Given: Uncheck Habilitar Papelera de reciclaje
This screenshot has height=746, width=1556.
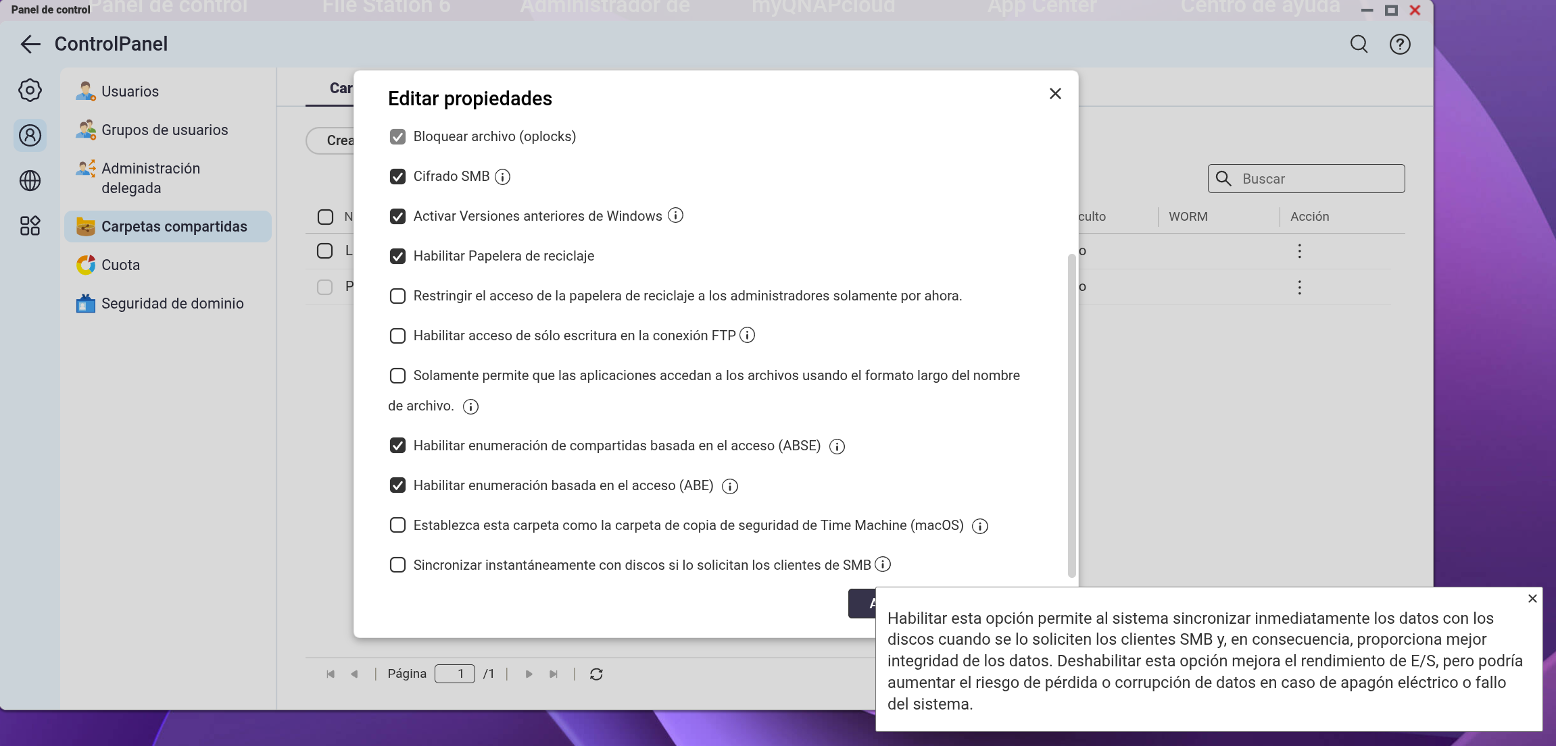Looking at the screenshot, I should [x=397, y=257].
